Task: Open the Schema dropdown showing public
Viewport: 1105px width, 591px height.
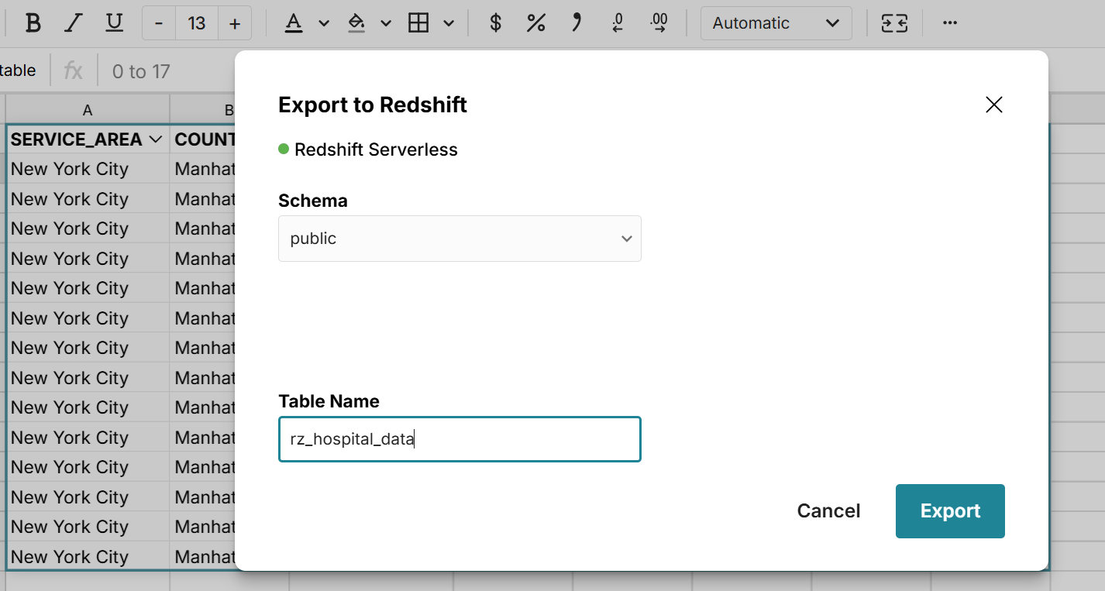Action: point(460,239)
